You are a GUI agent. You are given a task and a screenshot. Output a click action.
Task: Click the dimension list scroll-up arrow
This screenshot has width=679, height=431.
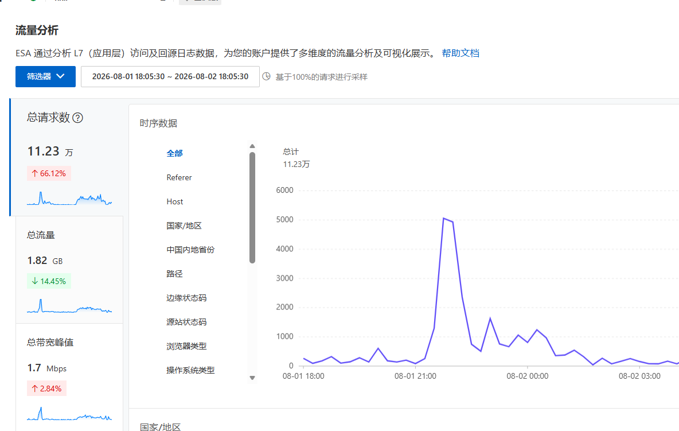(252, 146)
